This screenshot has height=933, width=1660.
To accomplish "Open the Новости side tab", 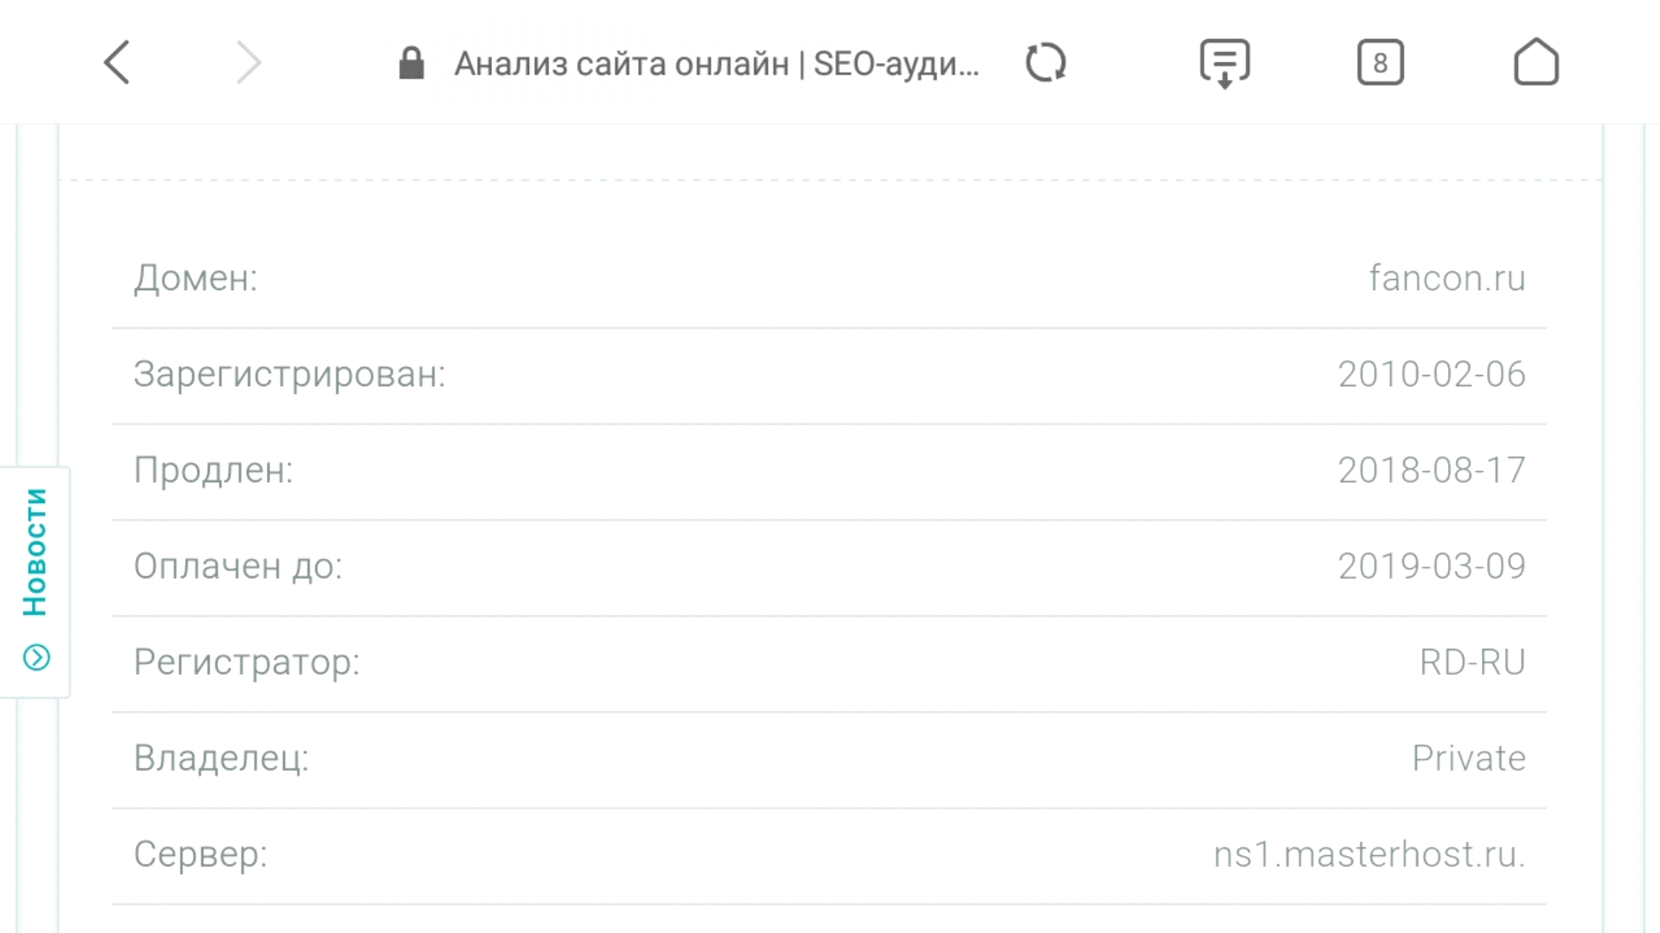I will pyautogui.click(x=35, y=553).
